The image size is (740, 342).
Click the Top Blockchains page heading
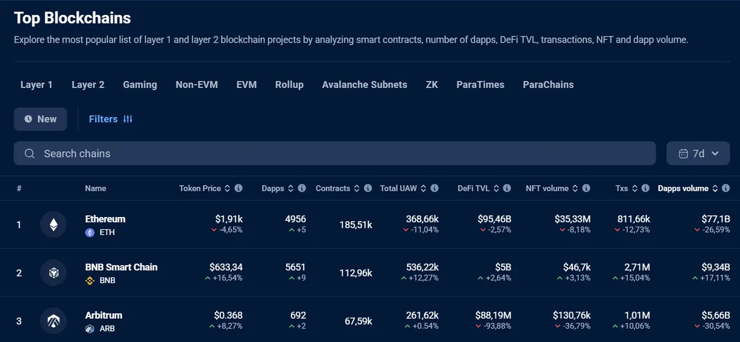point(72,18)
